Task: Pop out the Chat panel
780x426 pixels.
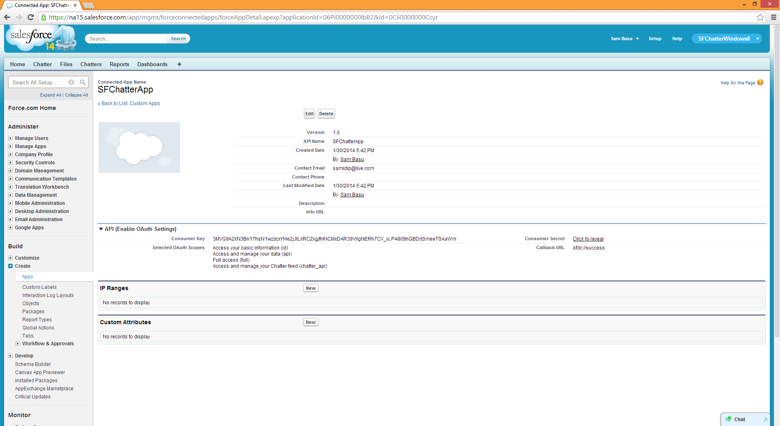Action: 765,420
